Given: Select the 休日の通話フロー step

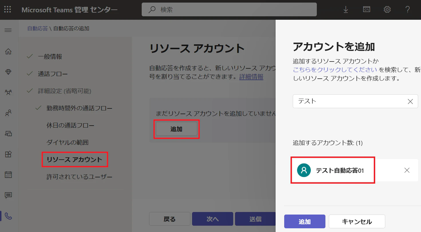Looking at the screenshot, I should pos(70,125).
